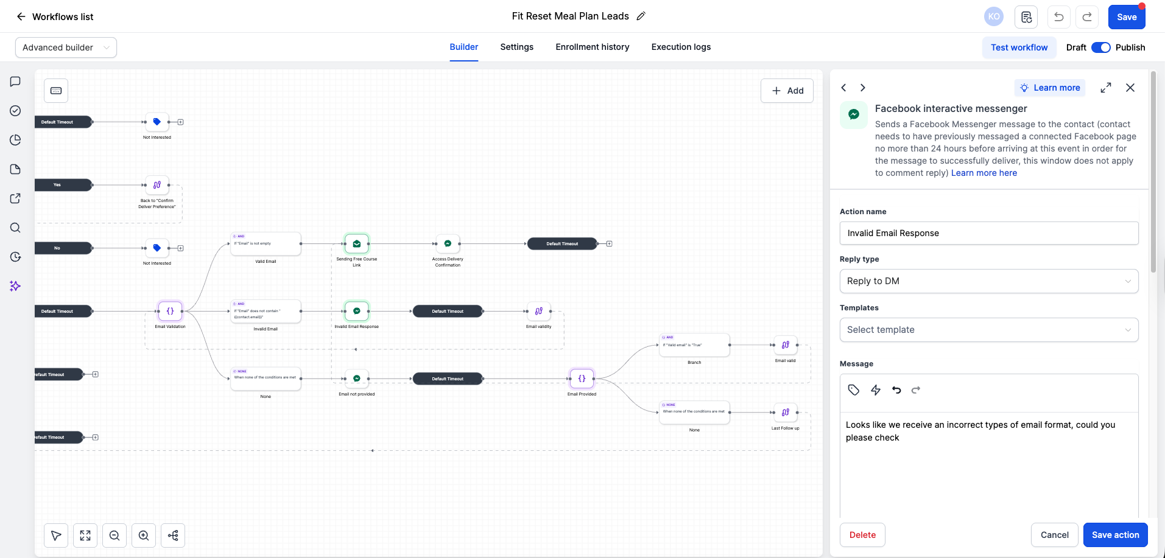Show keyboard shortcuts on canvas
Image resolution: width=1165 pixels, height=558 pixels.
56,91
